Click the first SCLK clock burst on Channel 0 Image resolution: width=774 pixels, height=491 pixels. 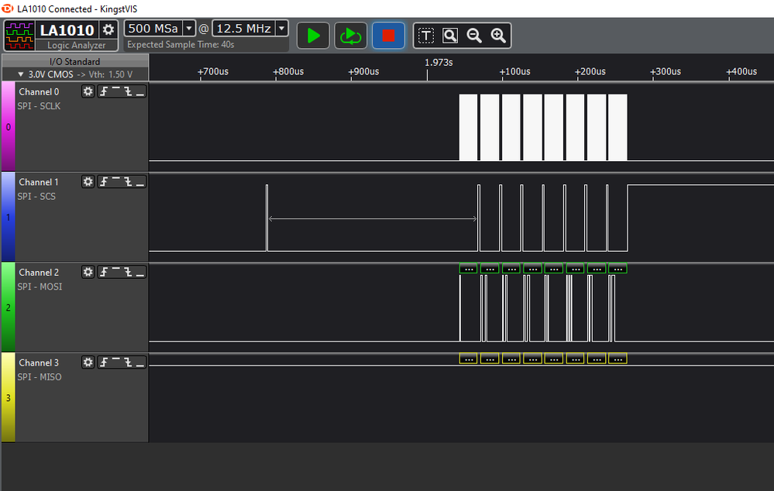(x=469, y=127)
